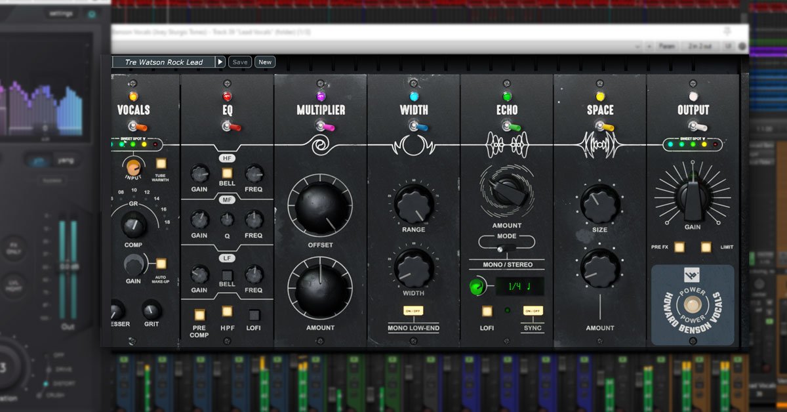The width and height of the screenshot is (787, 412).
Task: Click the Save preset button
Action: click(x=240, y=62)
